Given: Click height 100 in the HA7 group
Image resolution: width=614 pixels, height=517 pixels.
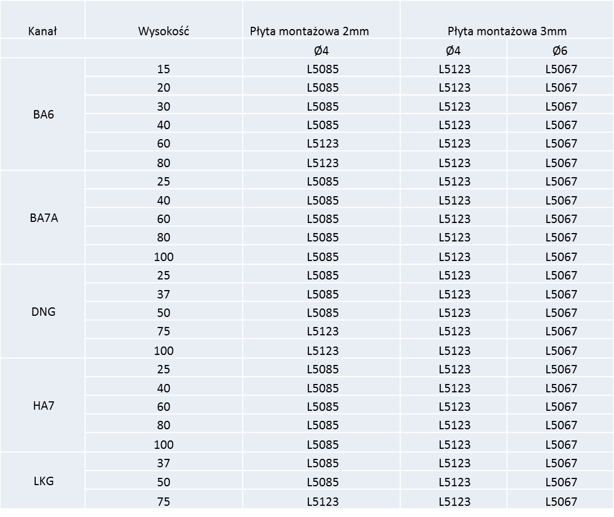Looking at the screenshot, I should tap(164, 444).
